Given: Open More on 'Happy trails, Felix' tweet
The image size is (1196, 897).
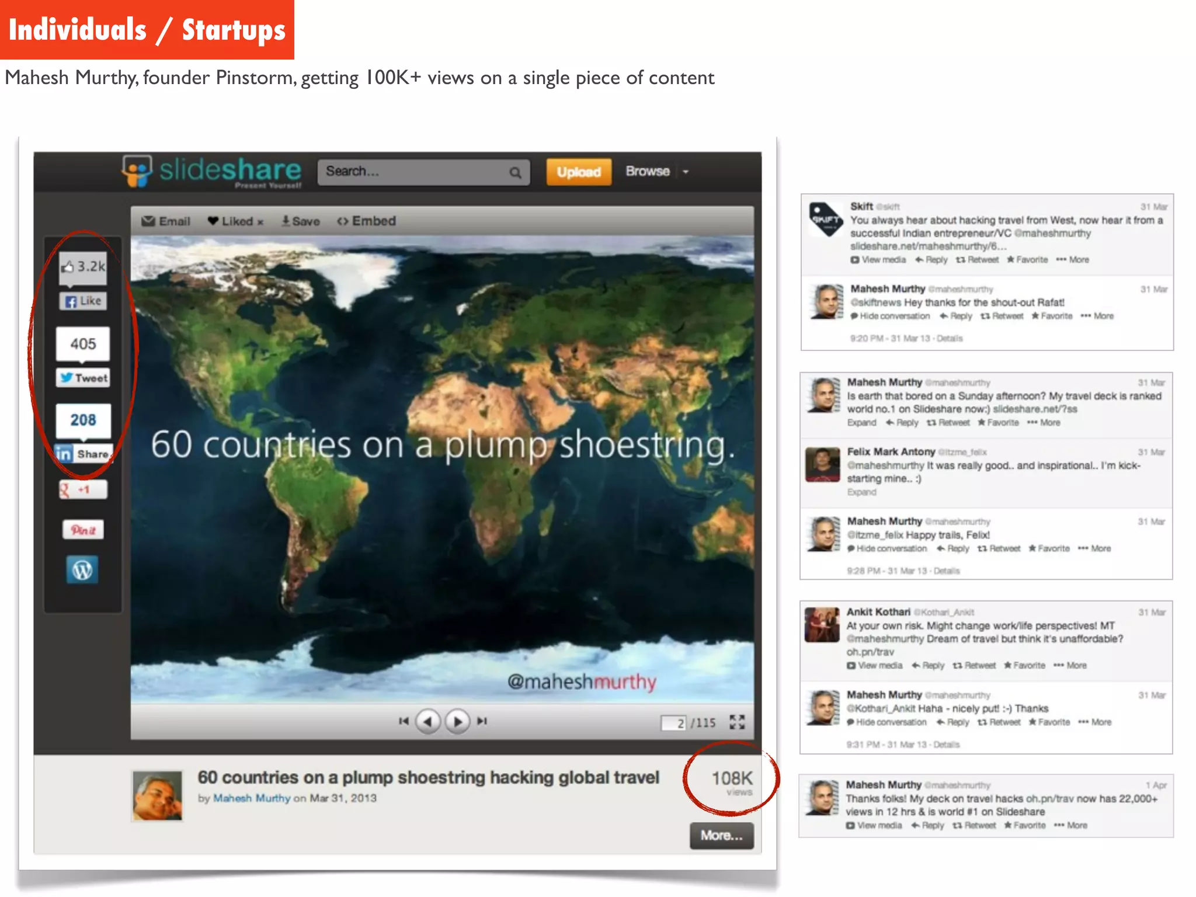Looking at the screenshot, I should (1094, 549).
